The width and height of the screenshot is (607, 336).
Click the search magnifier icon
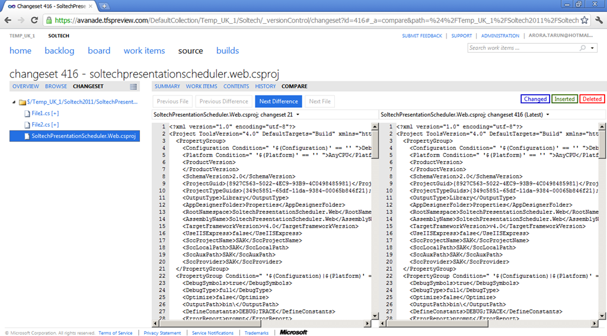583,48
